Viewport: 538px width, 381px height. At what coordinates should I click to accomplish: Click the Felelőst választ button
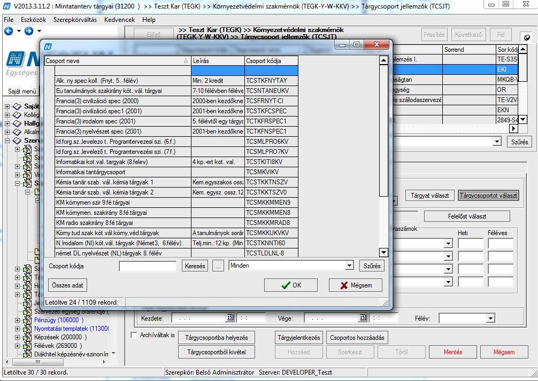467,216
